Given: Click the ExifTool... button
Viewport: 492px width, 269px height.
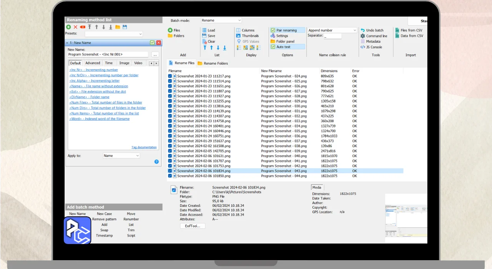Looking at the screenshot, I should point(193,226).
